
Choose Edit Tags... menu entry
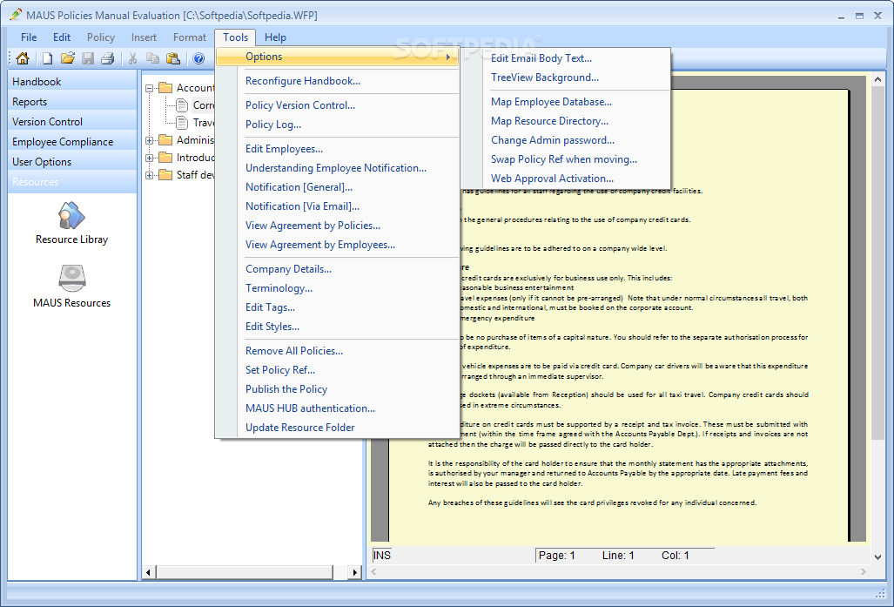pos(338,307)
